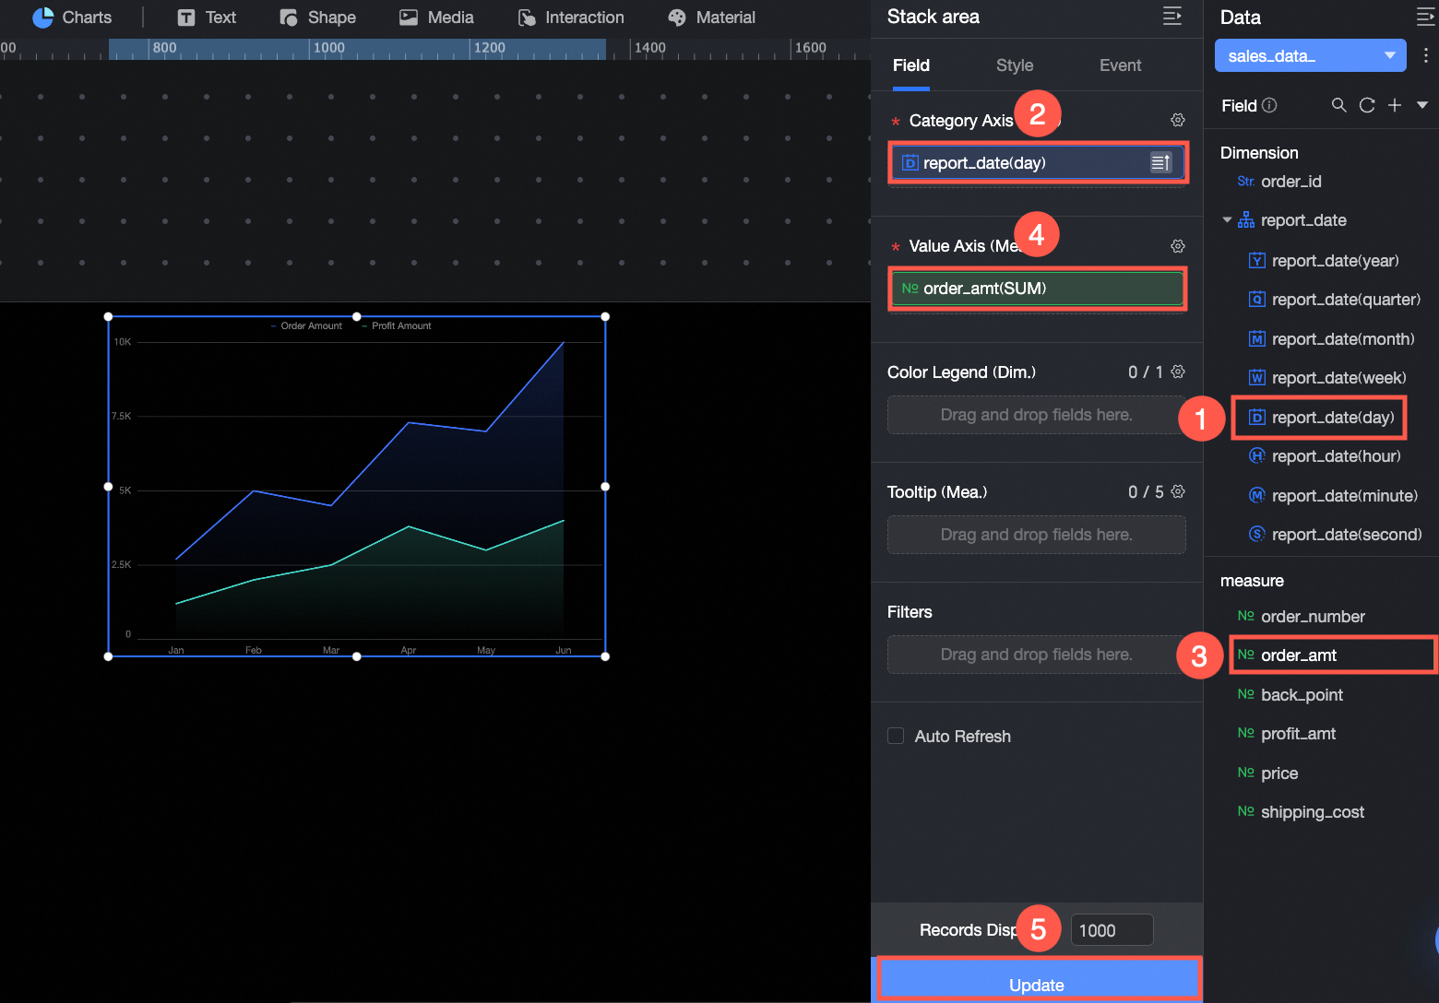Select the profit_amt measure field
1439x1003 pixels.
[1298, 734]
